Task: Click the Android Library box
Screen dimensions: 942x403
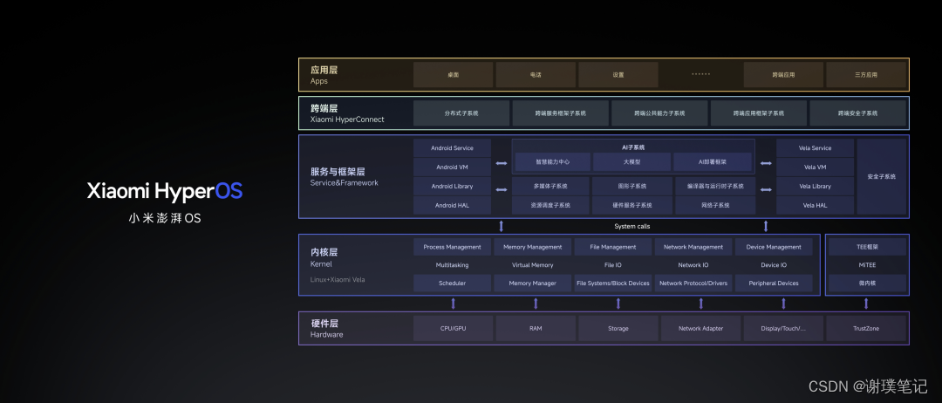Action: [452, 186]
